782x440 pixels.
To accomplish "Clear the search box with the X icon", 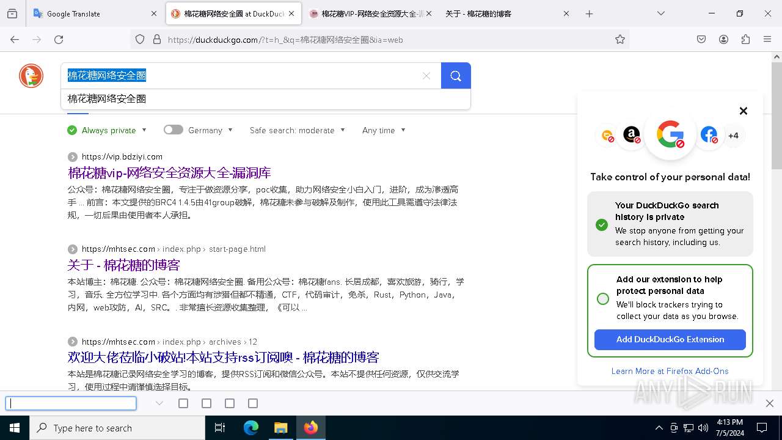I will (426, 76).
